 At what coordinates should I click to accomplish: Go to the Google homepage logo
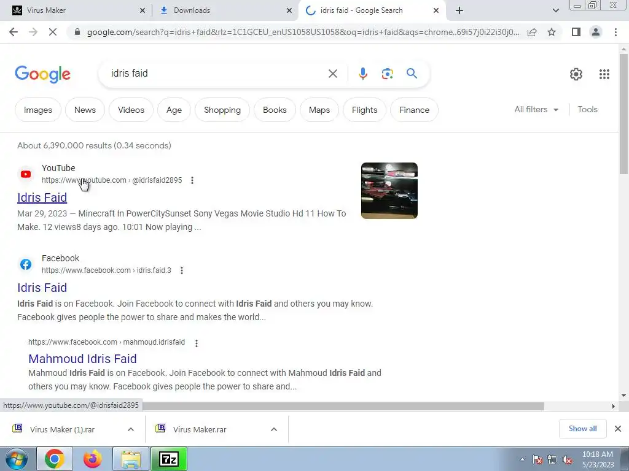(x=42, y=74)
